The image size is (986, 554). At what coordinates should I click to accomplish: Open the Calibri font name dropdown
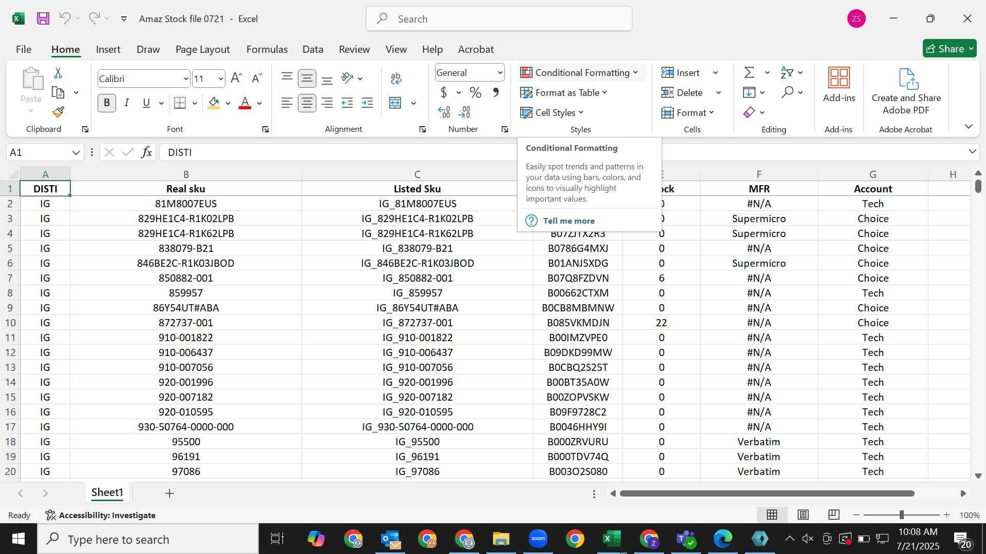186,79
